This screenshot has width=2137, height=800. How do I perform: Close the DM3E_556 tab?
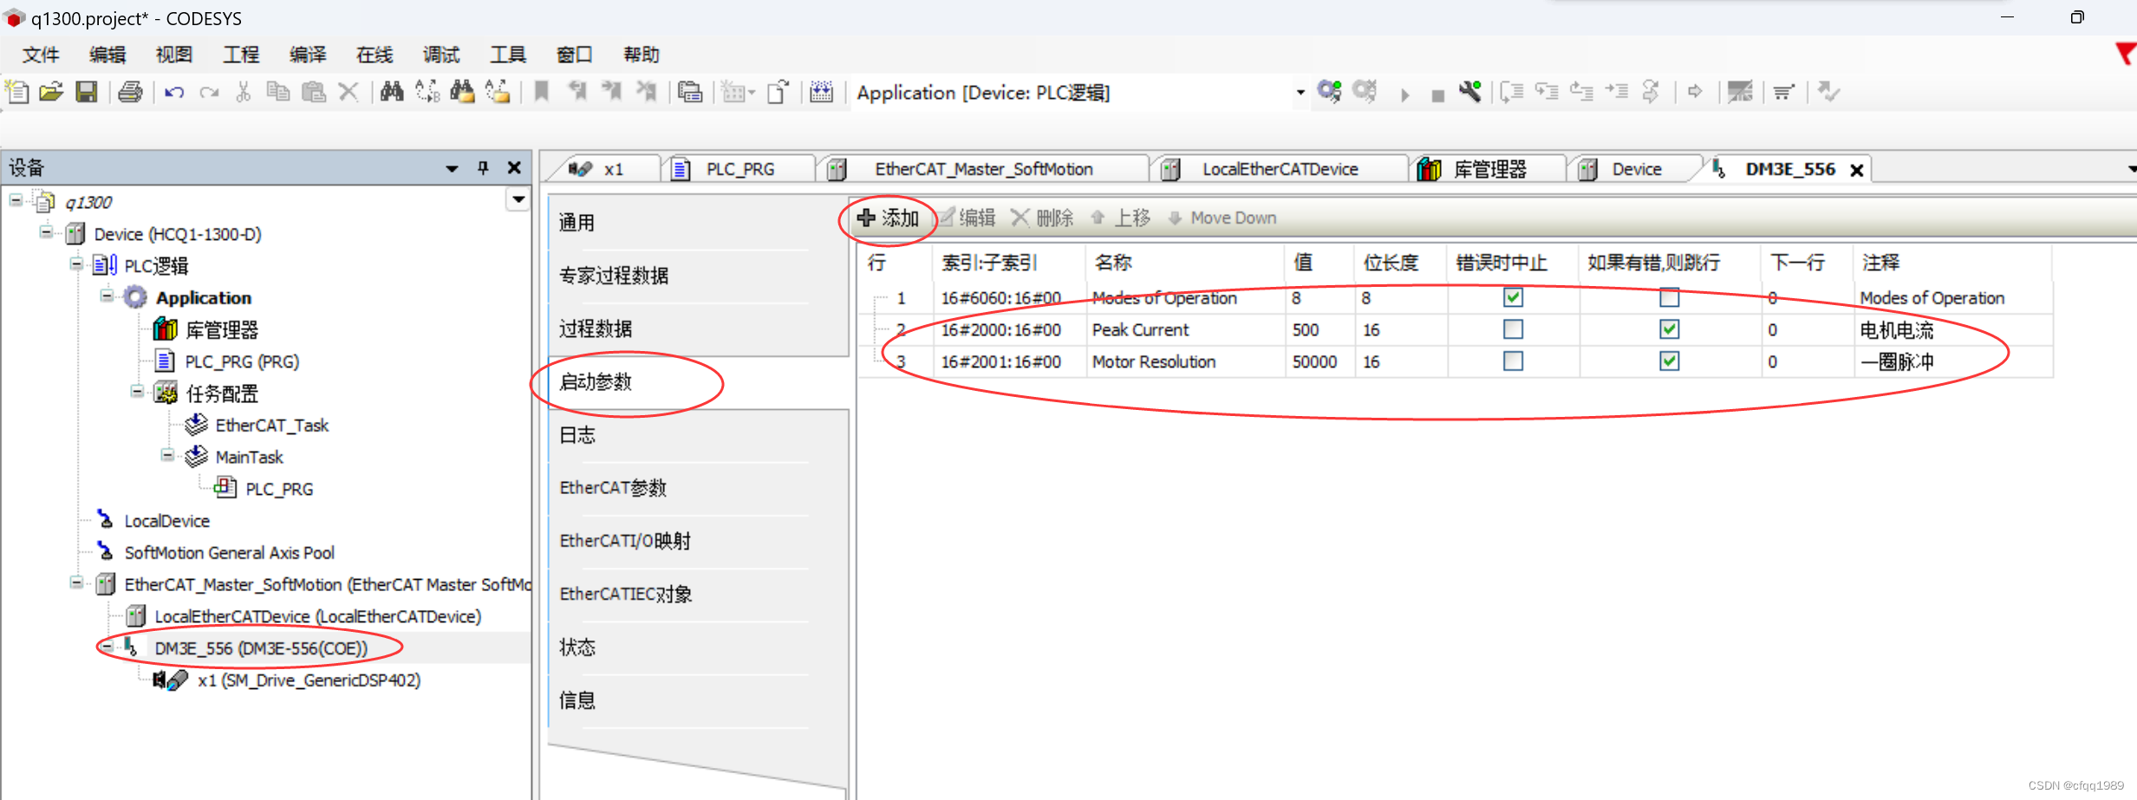click(x=1857, y=170)
